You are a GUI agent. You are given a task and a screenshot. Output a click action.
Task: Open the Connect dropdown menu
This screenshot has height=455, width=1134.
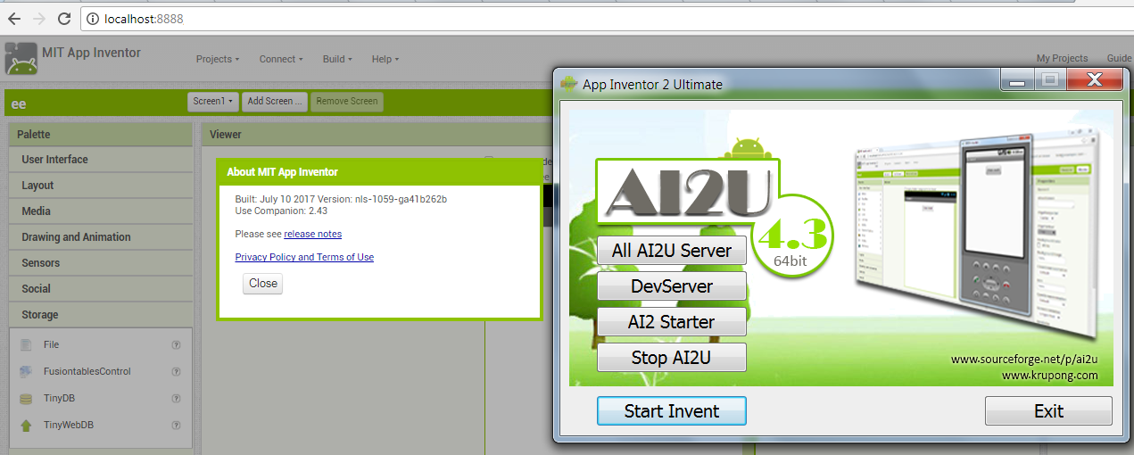(280, 59)
